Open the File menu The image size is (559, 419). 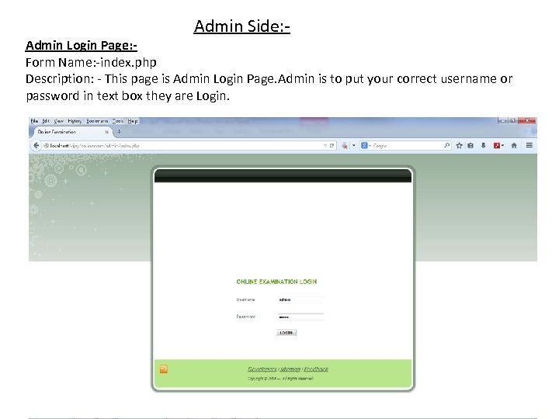(x=34, y=121)
